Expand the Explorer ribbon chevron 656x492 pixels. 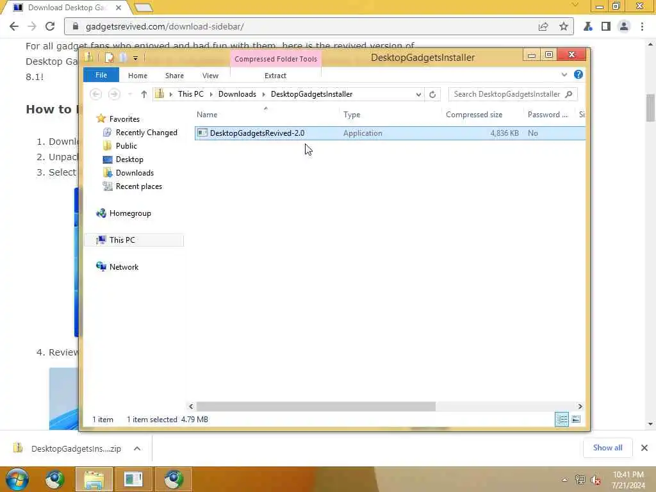coord(564,74)
